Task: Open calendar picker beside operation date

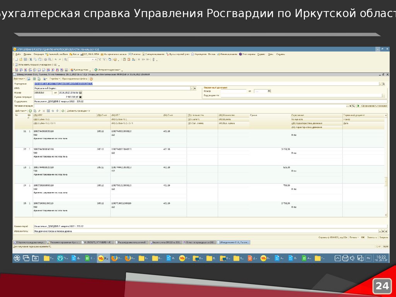Action: pyautogui.click(x=80, y=93)
